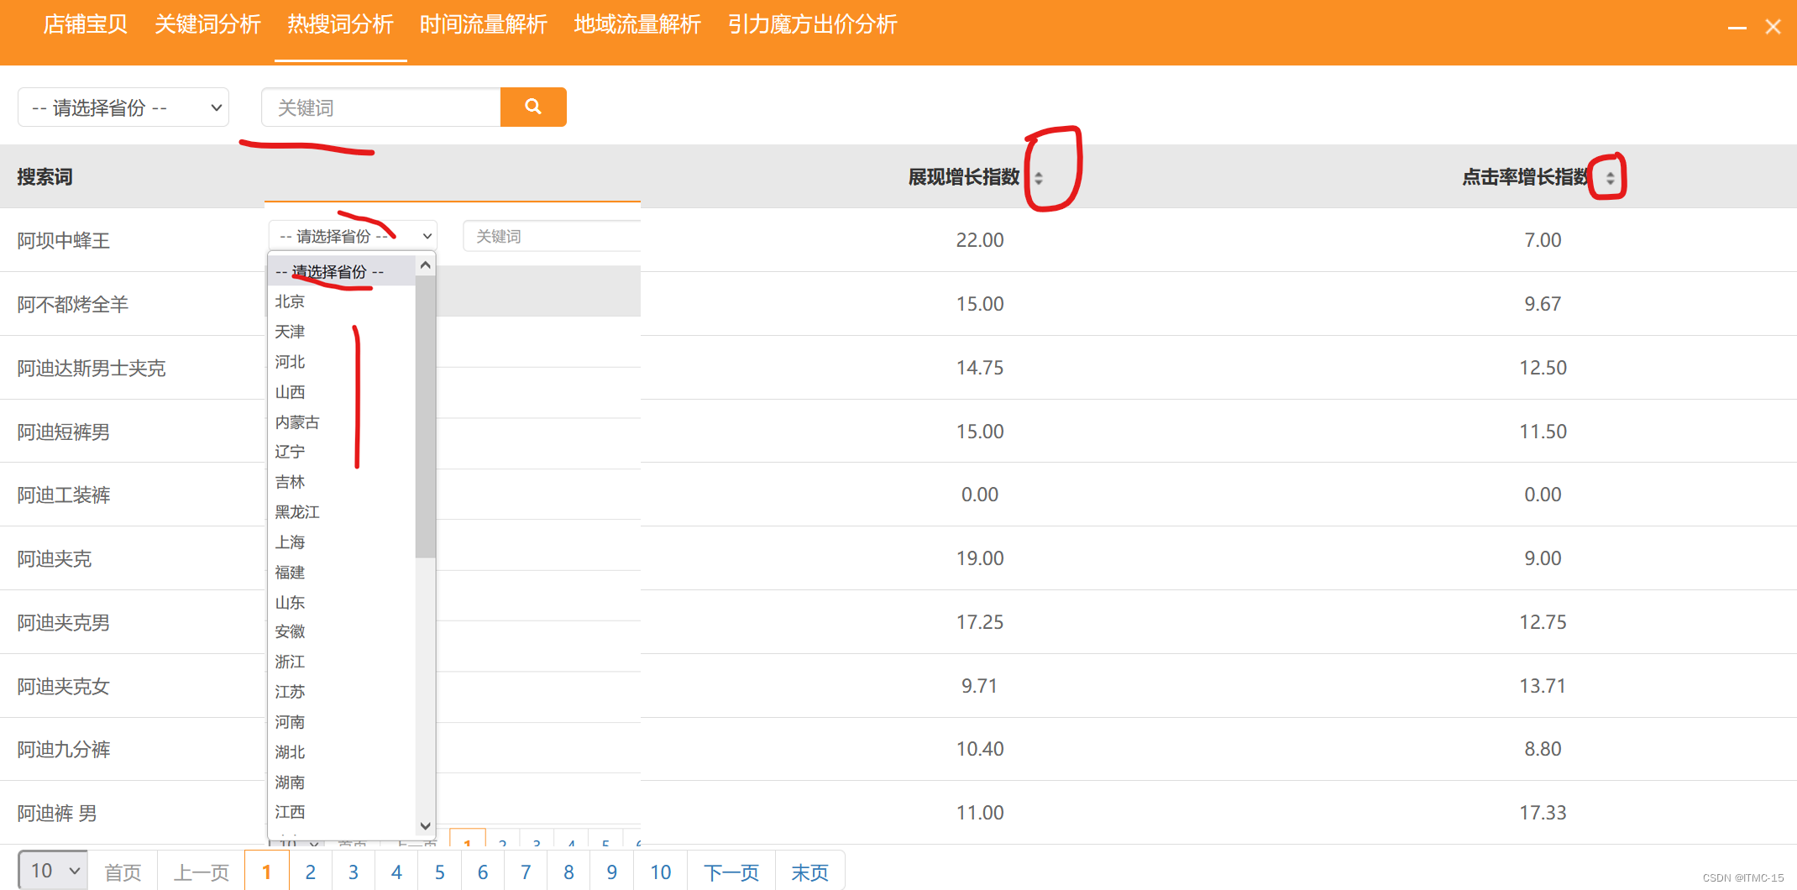
Task: Pick 江西 province option
Action: 290,812
